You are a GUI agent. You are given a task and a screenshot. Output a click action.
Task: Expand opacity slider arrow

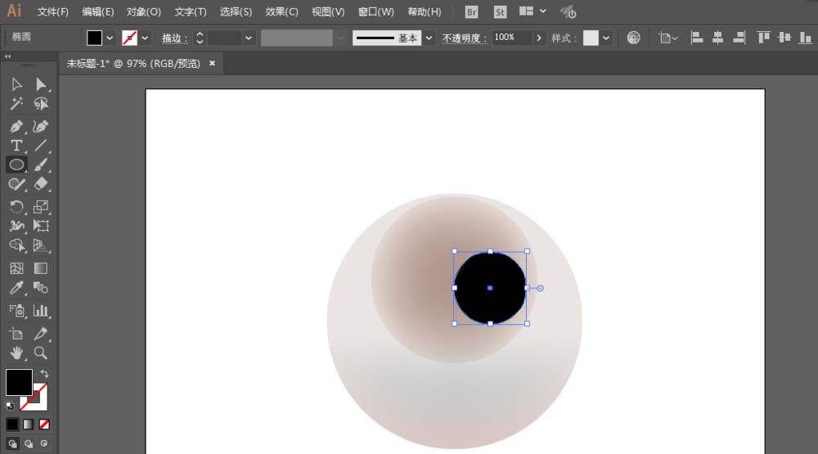[x=539, y=38]
